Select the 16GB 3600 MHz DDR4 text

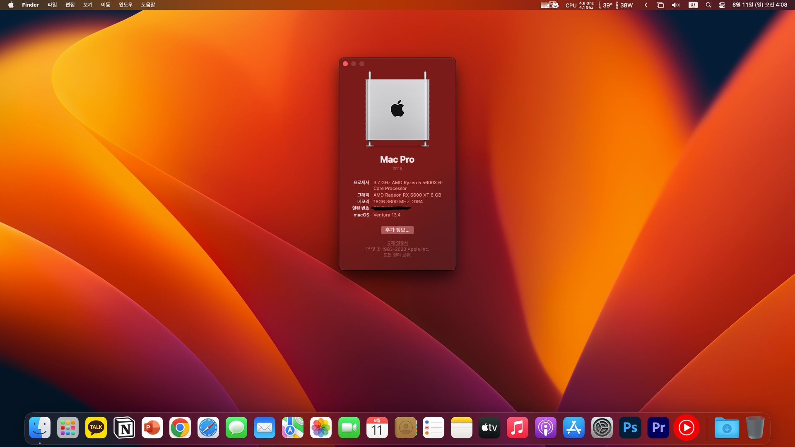pos(398,202)
